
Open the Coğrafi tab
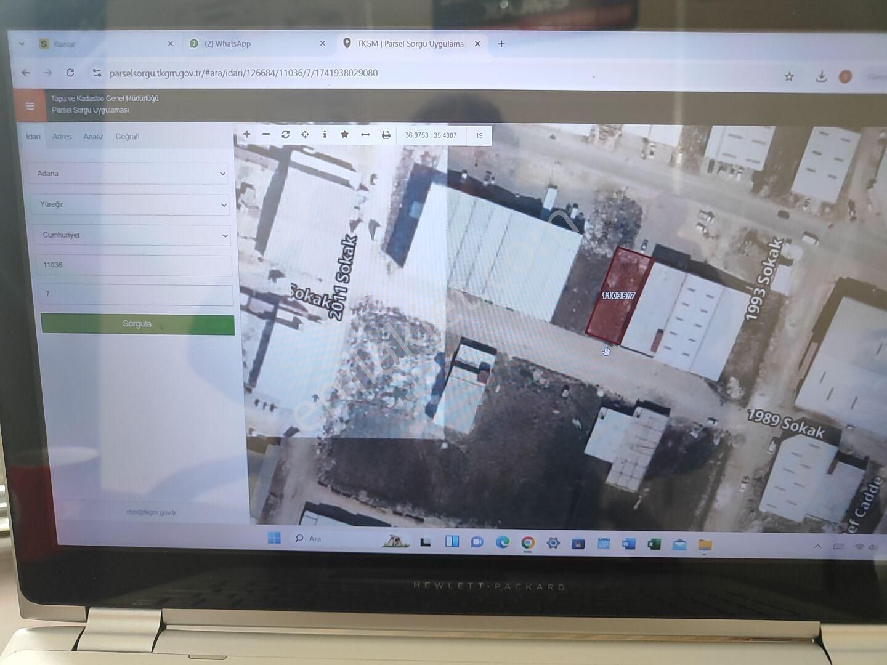[x=128, y=137]
